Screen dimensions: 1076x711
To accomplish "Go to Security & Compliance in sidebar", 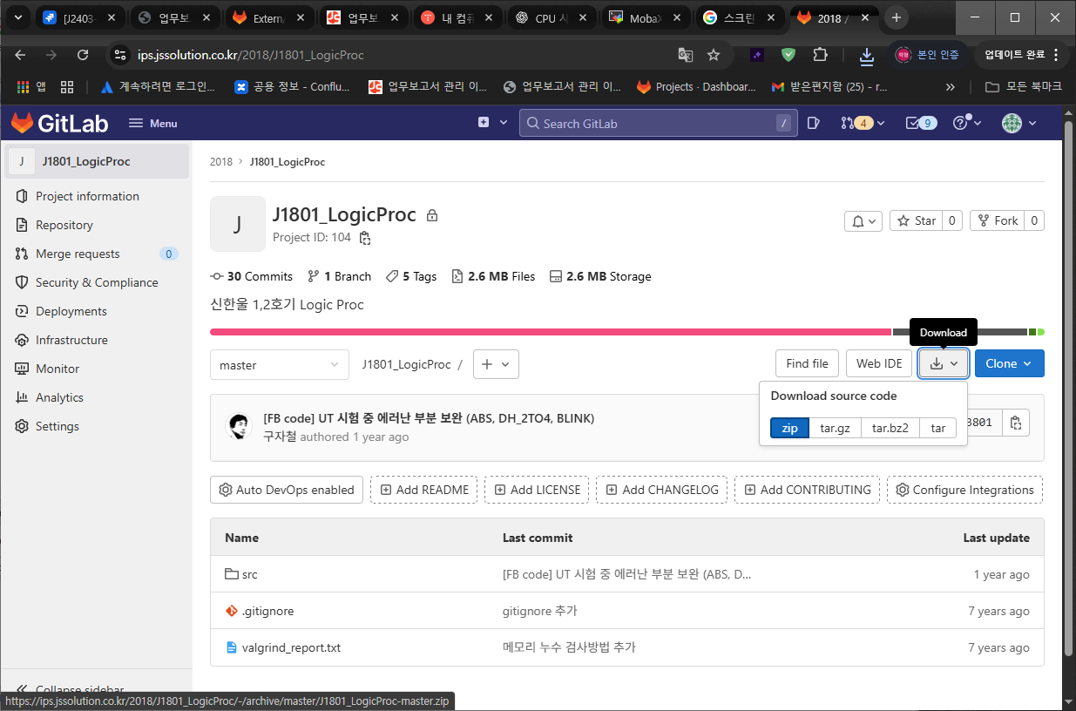I will (97, 282).
